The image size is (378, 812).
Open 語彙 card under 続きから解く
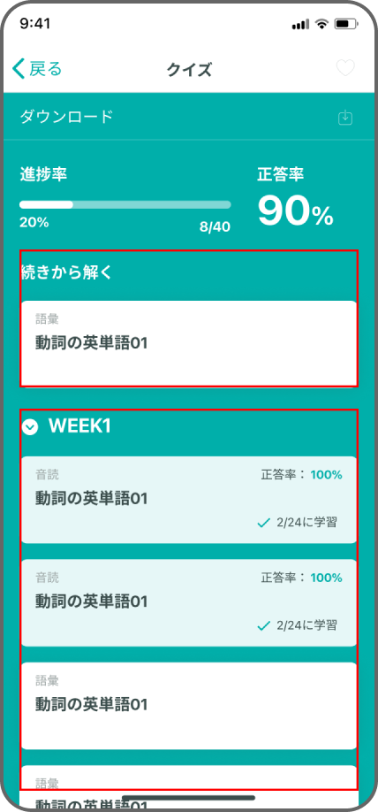click(189, 343)
